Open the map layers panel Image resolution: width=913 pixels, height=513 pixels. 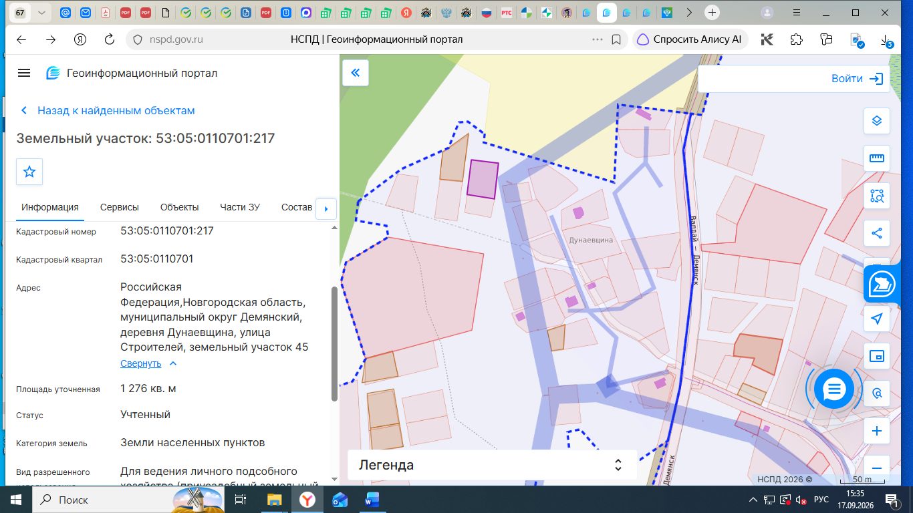click(x=877, y=121)
